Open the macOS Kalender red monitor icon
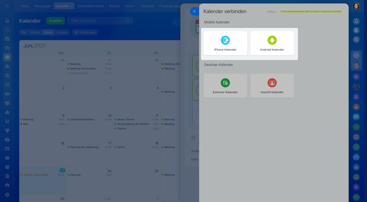This screenshot has width=367, height=202. (272, 83)
